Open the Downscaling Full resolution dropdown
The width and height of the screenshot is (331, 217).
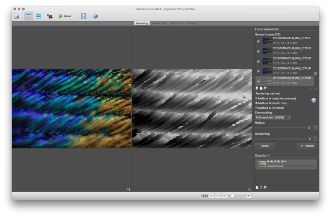[273, 117]
